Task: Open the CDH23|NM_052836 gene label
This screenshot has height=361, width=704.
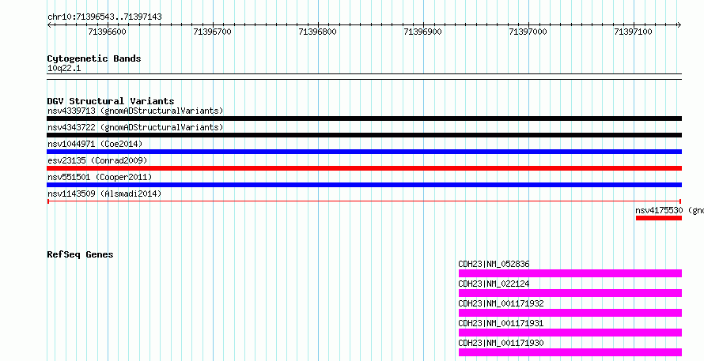Action: 494,264
